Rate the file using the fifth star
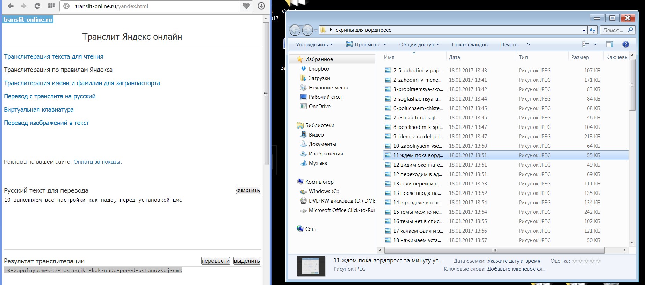 pos(599,261)
